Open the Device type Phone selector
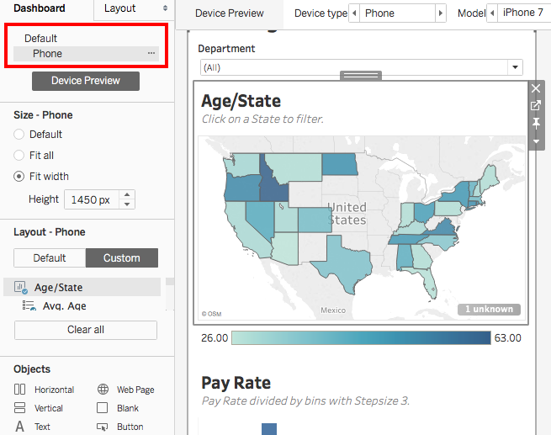Screen dimensions: 551x435 [x=397, y=13]
